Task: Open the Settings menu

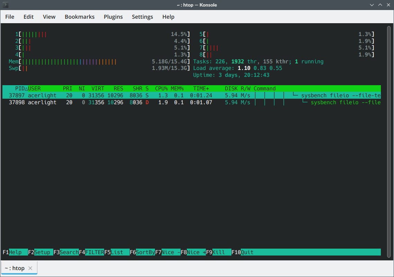Action: tap(142, 17)
